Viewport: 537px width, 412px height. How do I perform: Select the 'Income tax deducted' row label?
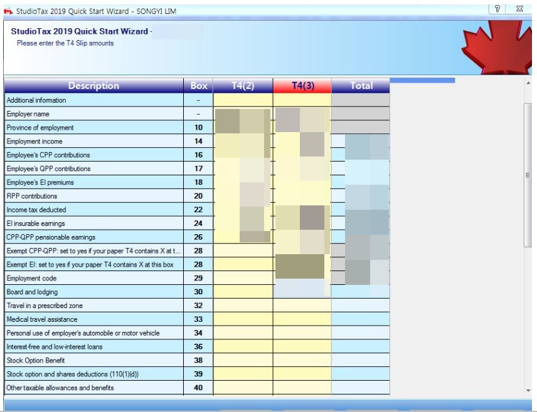click(x=36, y=210)
